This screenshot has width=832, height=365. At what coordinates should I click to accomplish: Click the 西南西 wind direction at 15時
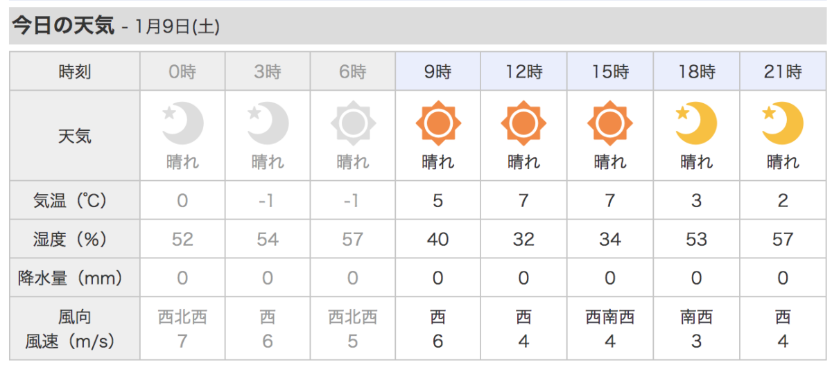point(610,318)
